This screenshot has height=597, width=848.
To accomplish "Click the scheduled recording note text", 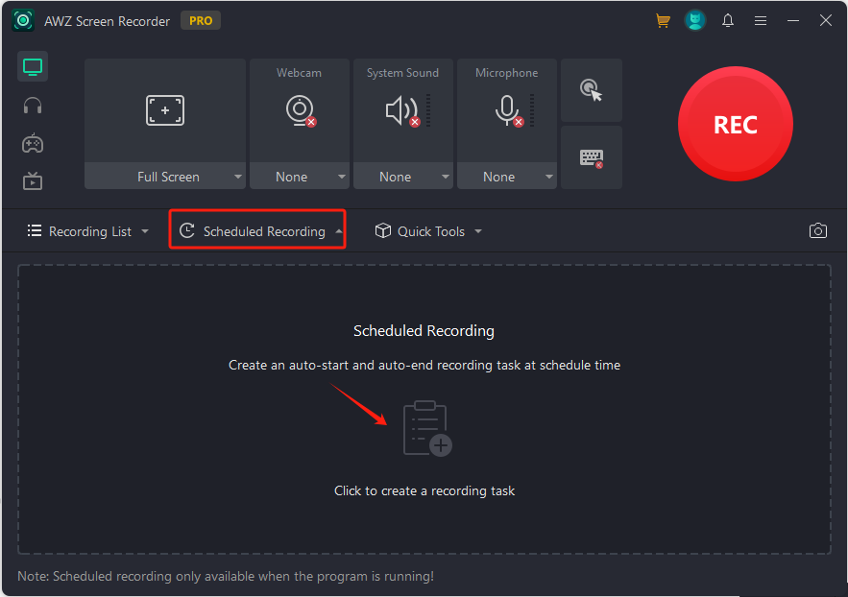I will coord(226,576).
